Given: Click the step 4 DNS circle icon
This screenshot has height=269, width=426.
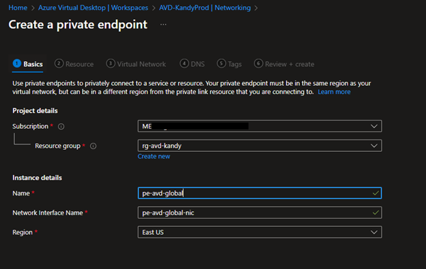Looking at the screenshot, I should click(x=184, y=63).
